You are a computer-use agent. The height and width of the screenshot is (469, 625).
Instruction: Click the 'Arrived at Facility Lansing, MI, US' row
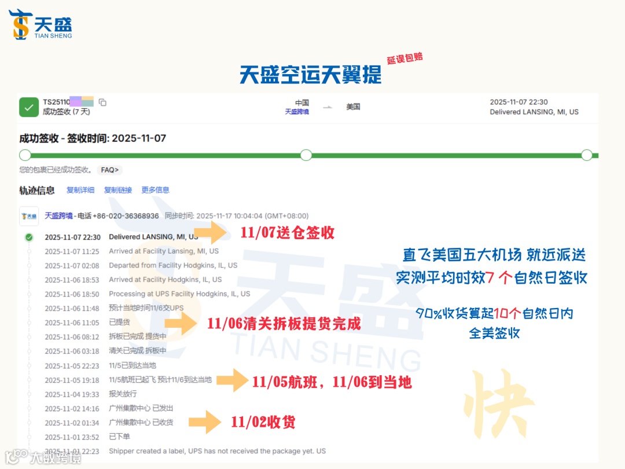164,251
